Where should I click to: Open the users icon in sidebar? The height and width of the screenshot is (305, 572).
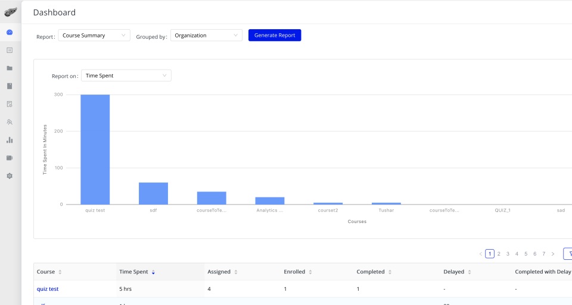tap(10, 122)
